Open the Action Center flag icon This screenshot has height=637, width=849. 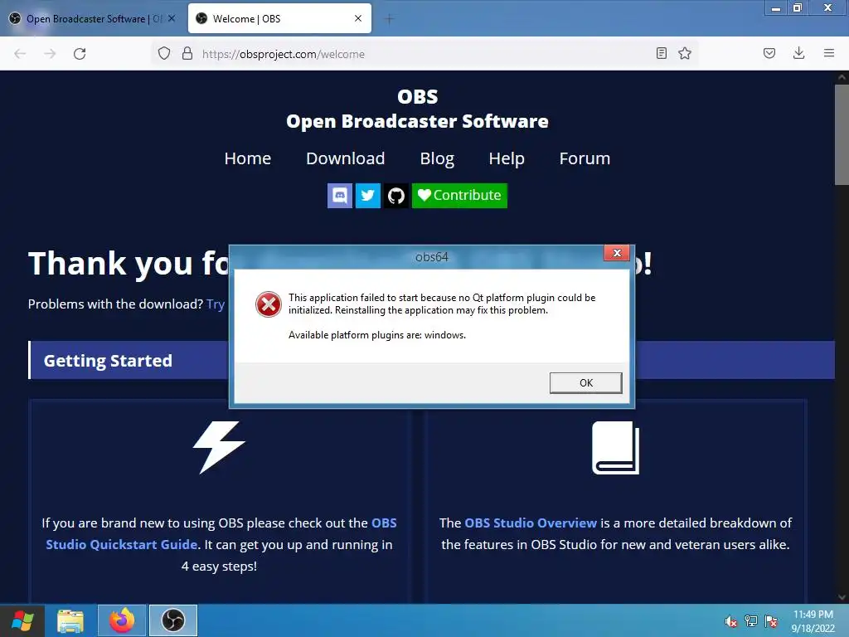point(771,621)
